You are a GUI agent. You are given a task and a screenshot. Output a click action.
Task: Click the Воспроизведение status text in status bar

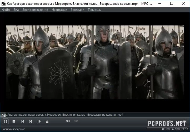[13, 129]
